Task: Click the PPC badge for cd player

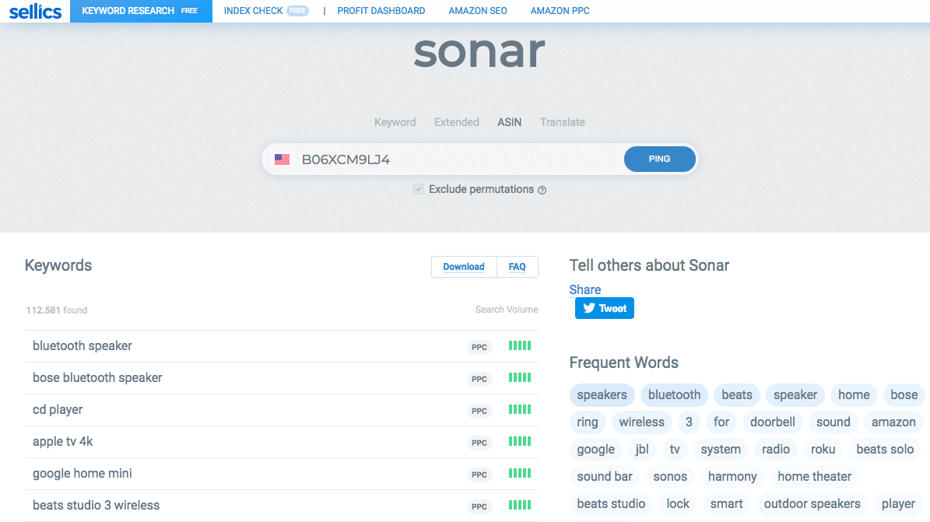Action: click(x=479, y=411)
